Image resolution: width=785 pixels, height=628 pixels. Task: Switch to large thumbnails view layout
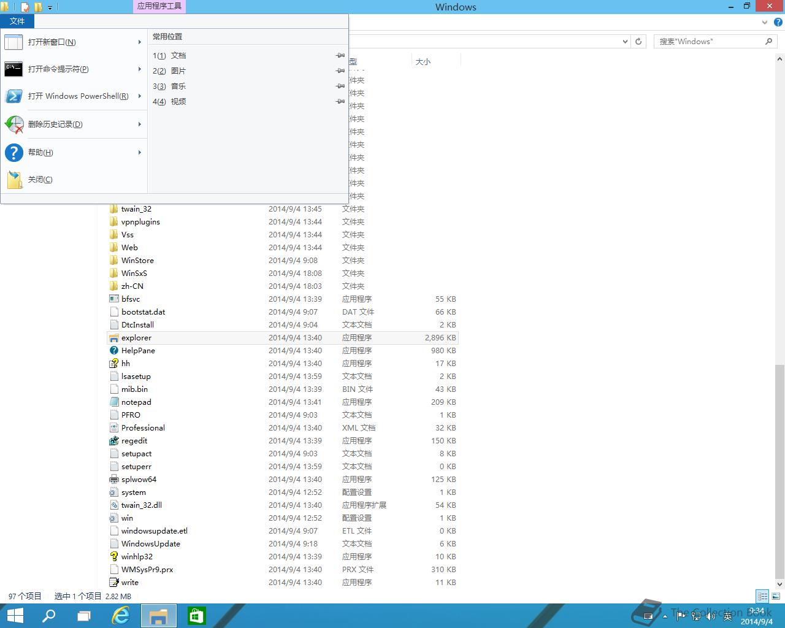(776, 596)
